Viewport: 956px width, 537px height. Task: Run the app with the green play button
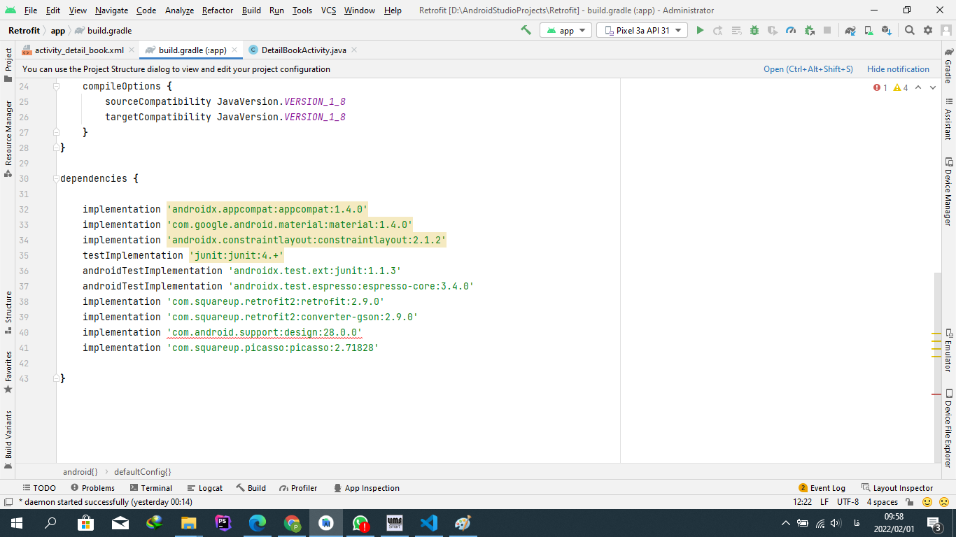click(x=700, y=30)
